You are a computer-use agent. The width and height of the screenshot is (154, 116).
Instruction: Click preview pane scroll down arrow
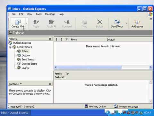pyautogui.click(x=150, y=101)
